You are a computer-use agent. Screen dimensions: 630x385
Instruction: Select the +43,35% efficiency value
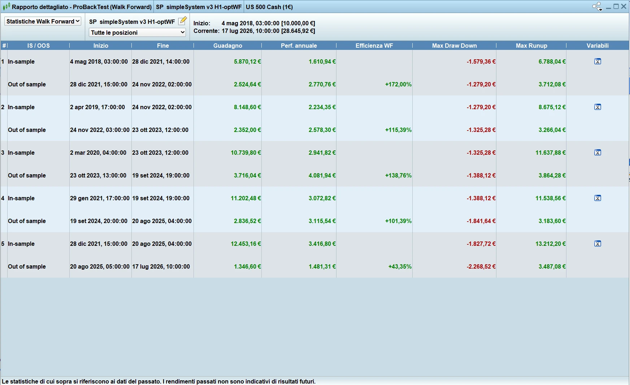400,266
